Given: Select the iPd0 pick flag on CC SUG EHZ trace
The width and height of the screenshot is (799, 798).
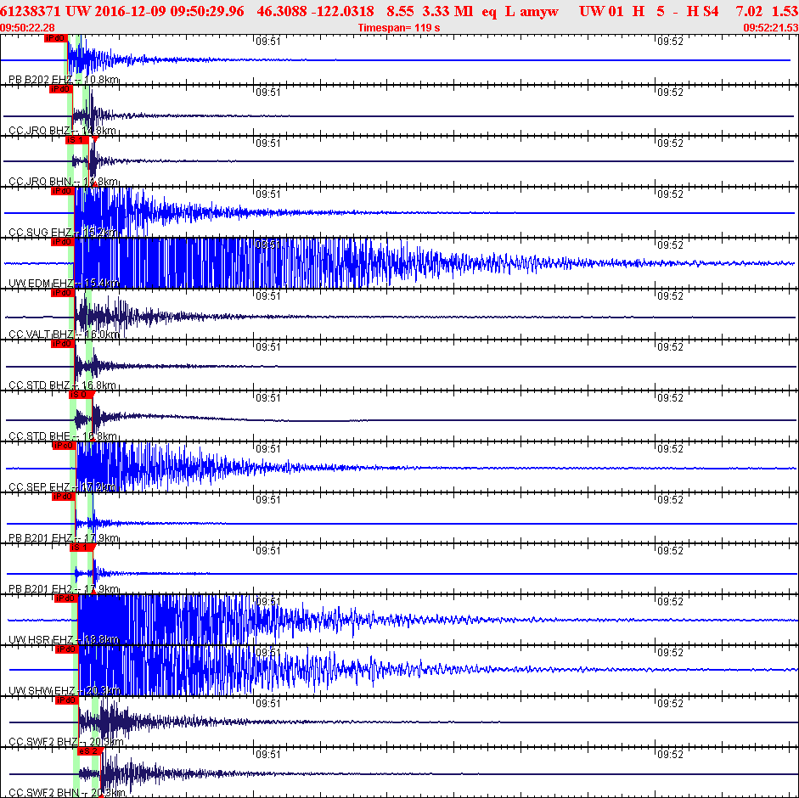Looking at the screenshot, I should [63, 191].
